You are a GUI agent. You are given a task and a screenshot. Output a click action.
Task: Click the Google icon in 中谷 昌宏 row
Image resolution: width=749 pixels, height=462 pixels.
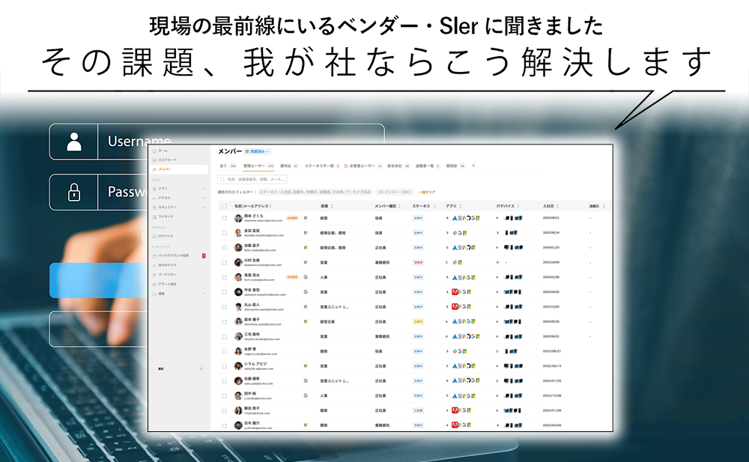[x=306, y=292]
